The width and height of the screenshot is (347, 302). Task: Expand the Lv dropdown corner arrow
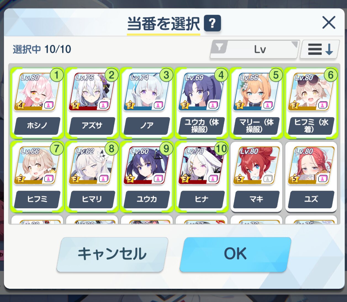[x=295, y=44]
